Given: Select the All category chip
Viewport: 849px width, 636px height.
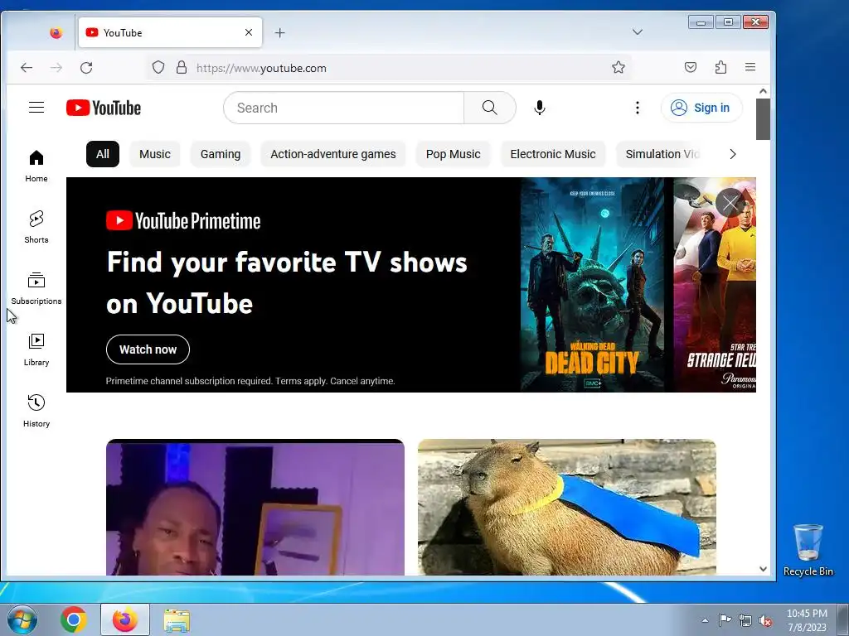Looking at the screenshot, I should 102,154.
